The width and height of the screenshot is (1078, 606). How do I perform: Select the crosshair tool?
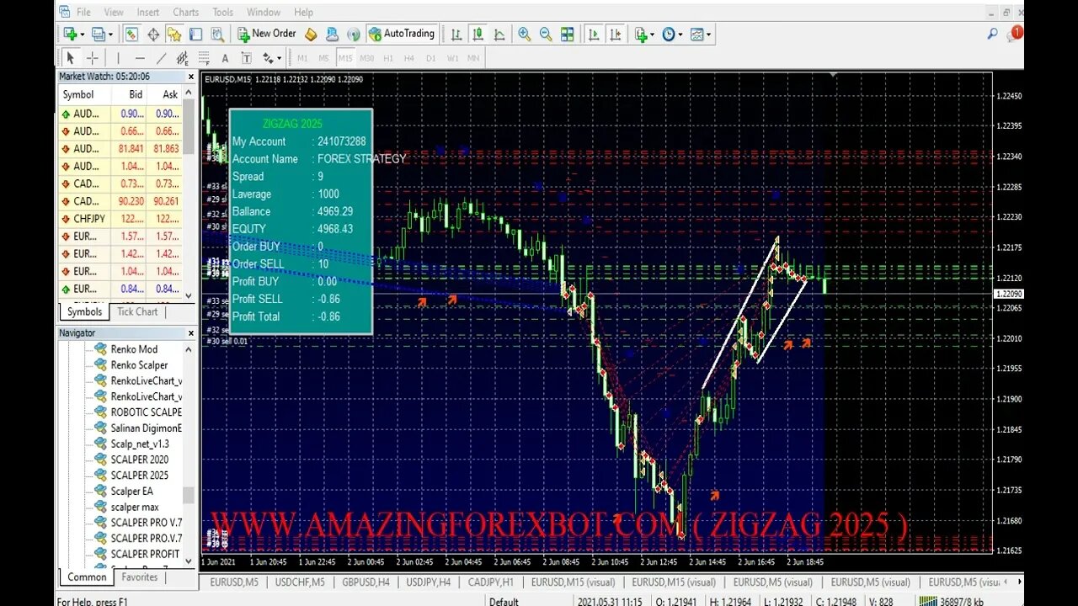(x=93, y=58)
